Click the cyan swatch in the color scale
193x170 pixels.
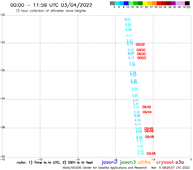(x=117, y=3)
